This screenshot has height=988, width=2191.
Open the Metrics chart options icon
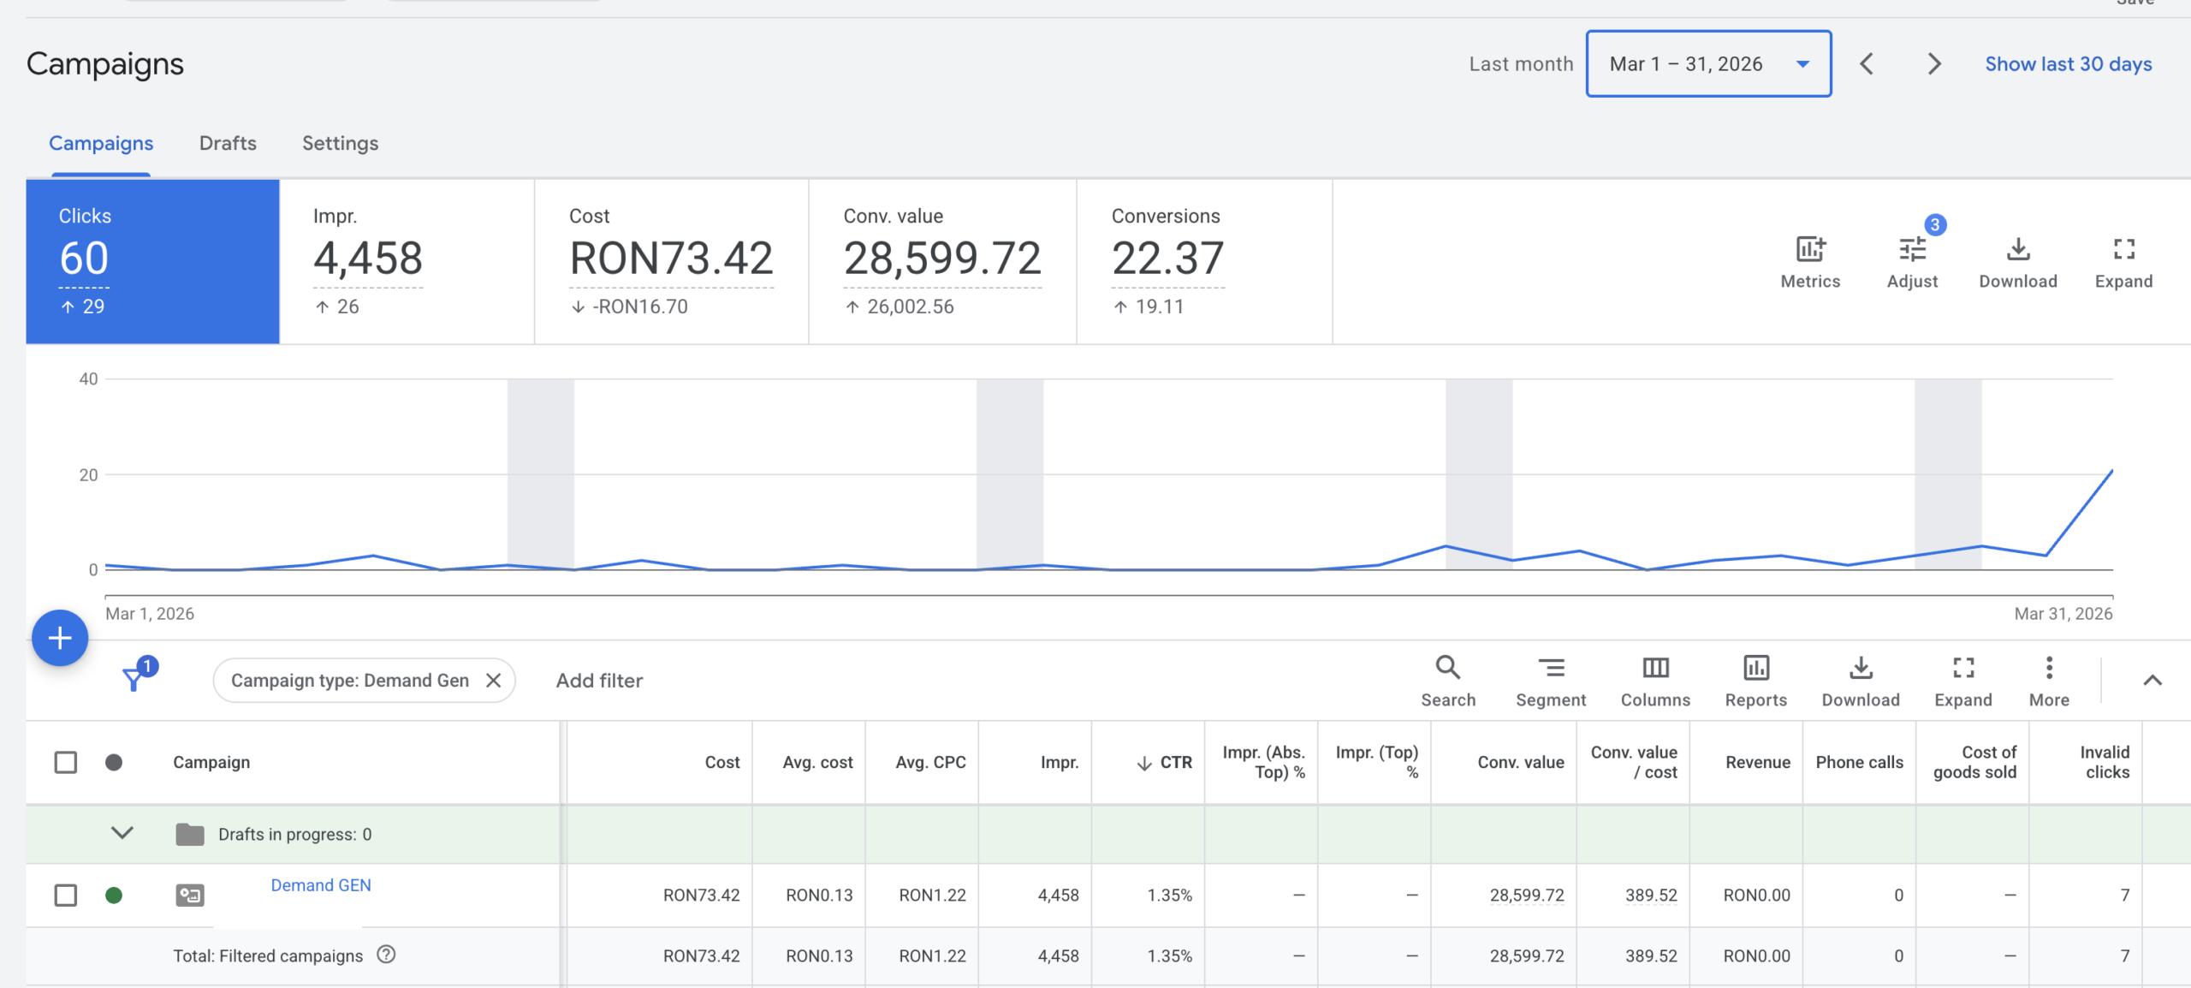pyautogui.click(x=1809, y=250)
